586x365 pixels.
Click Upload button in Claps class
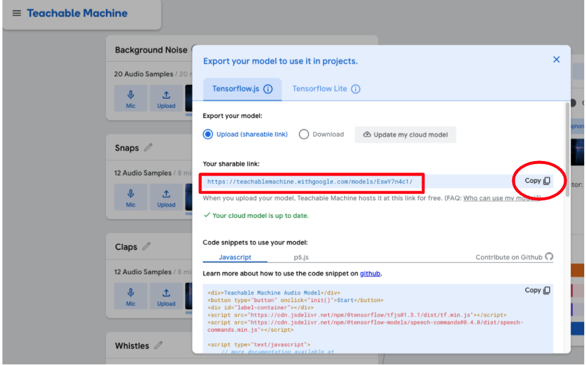pyautogui.click(x=166, y=296)
